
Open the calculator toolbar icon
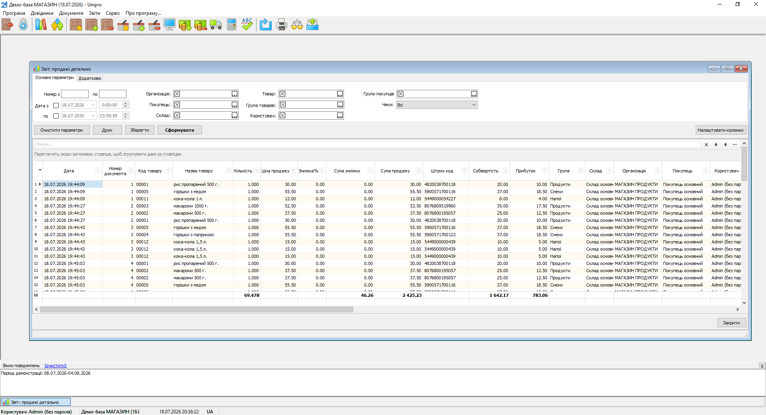[x=232, y=25]
